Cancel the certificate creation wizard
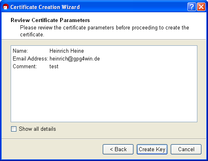This screenshot has width=208, height=161. [x=186, y=149]
